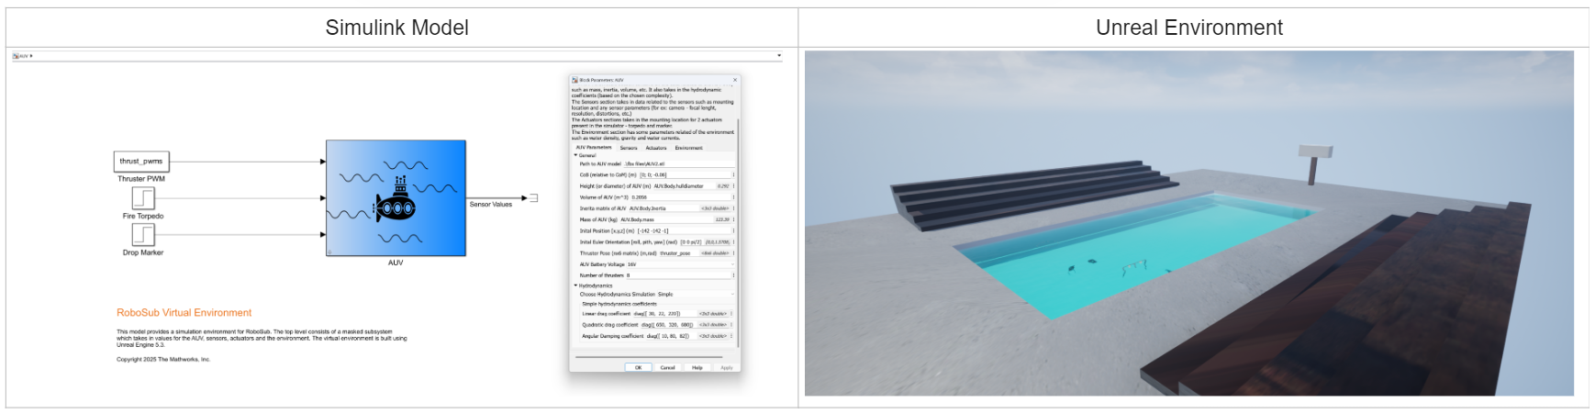Click the Cancel button

[x=667, y=367]
